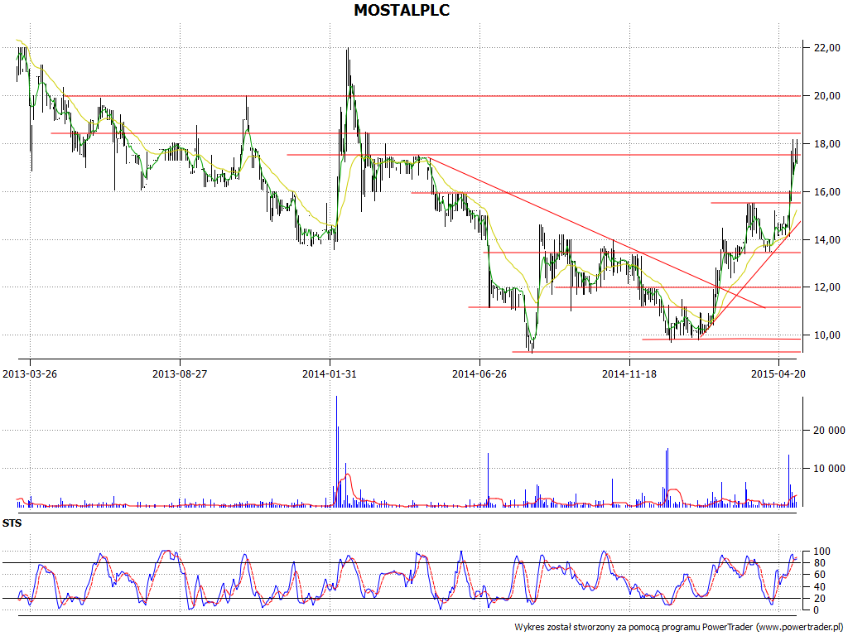
Task: Click the 22,00 price axis label
Action: coord(827,48)
